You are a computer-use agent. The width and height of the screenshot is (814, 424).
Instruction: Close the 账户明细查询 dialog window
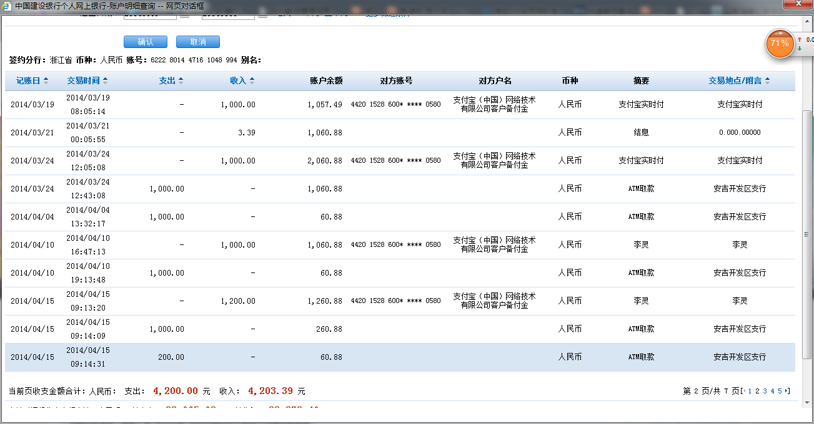coord(798,5)
